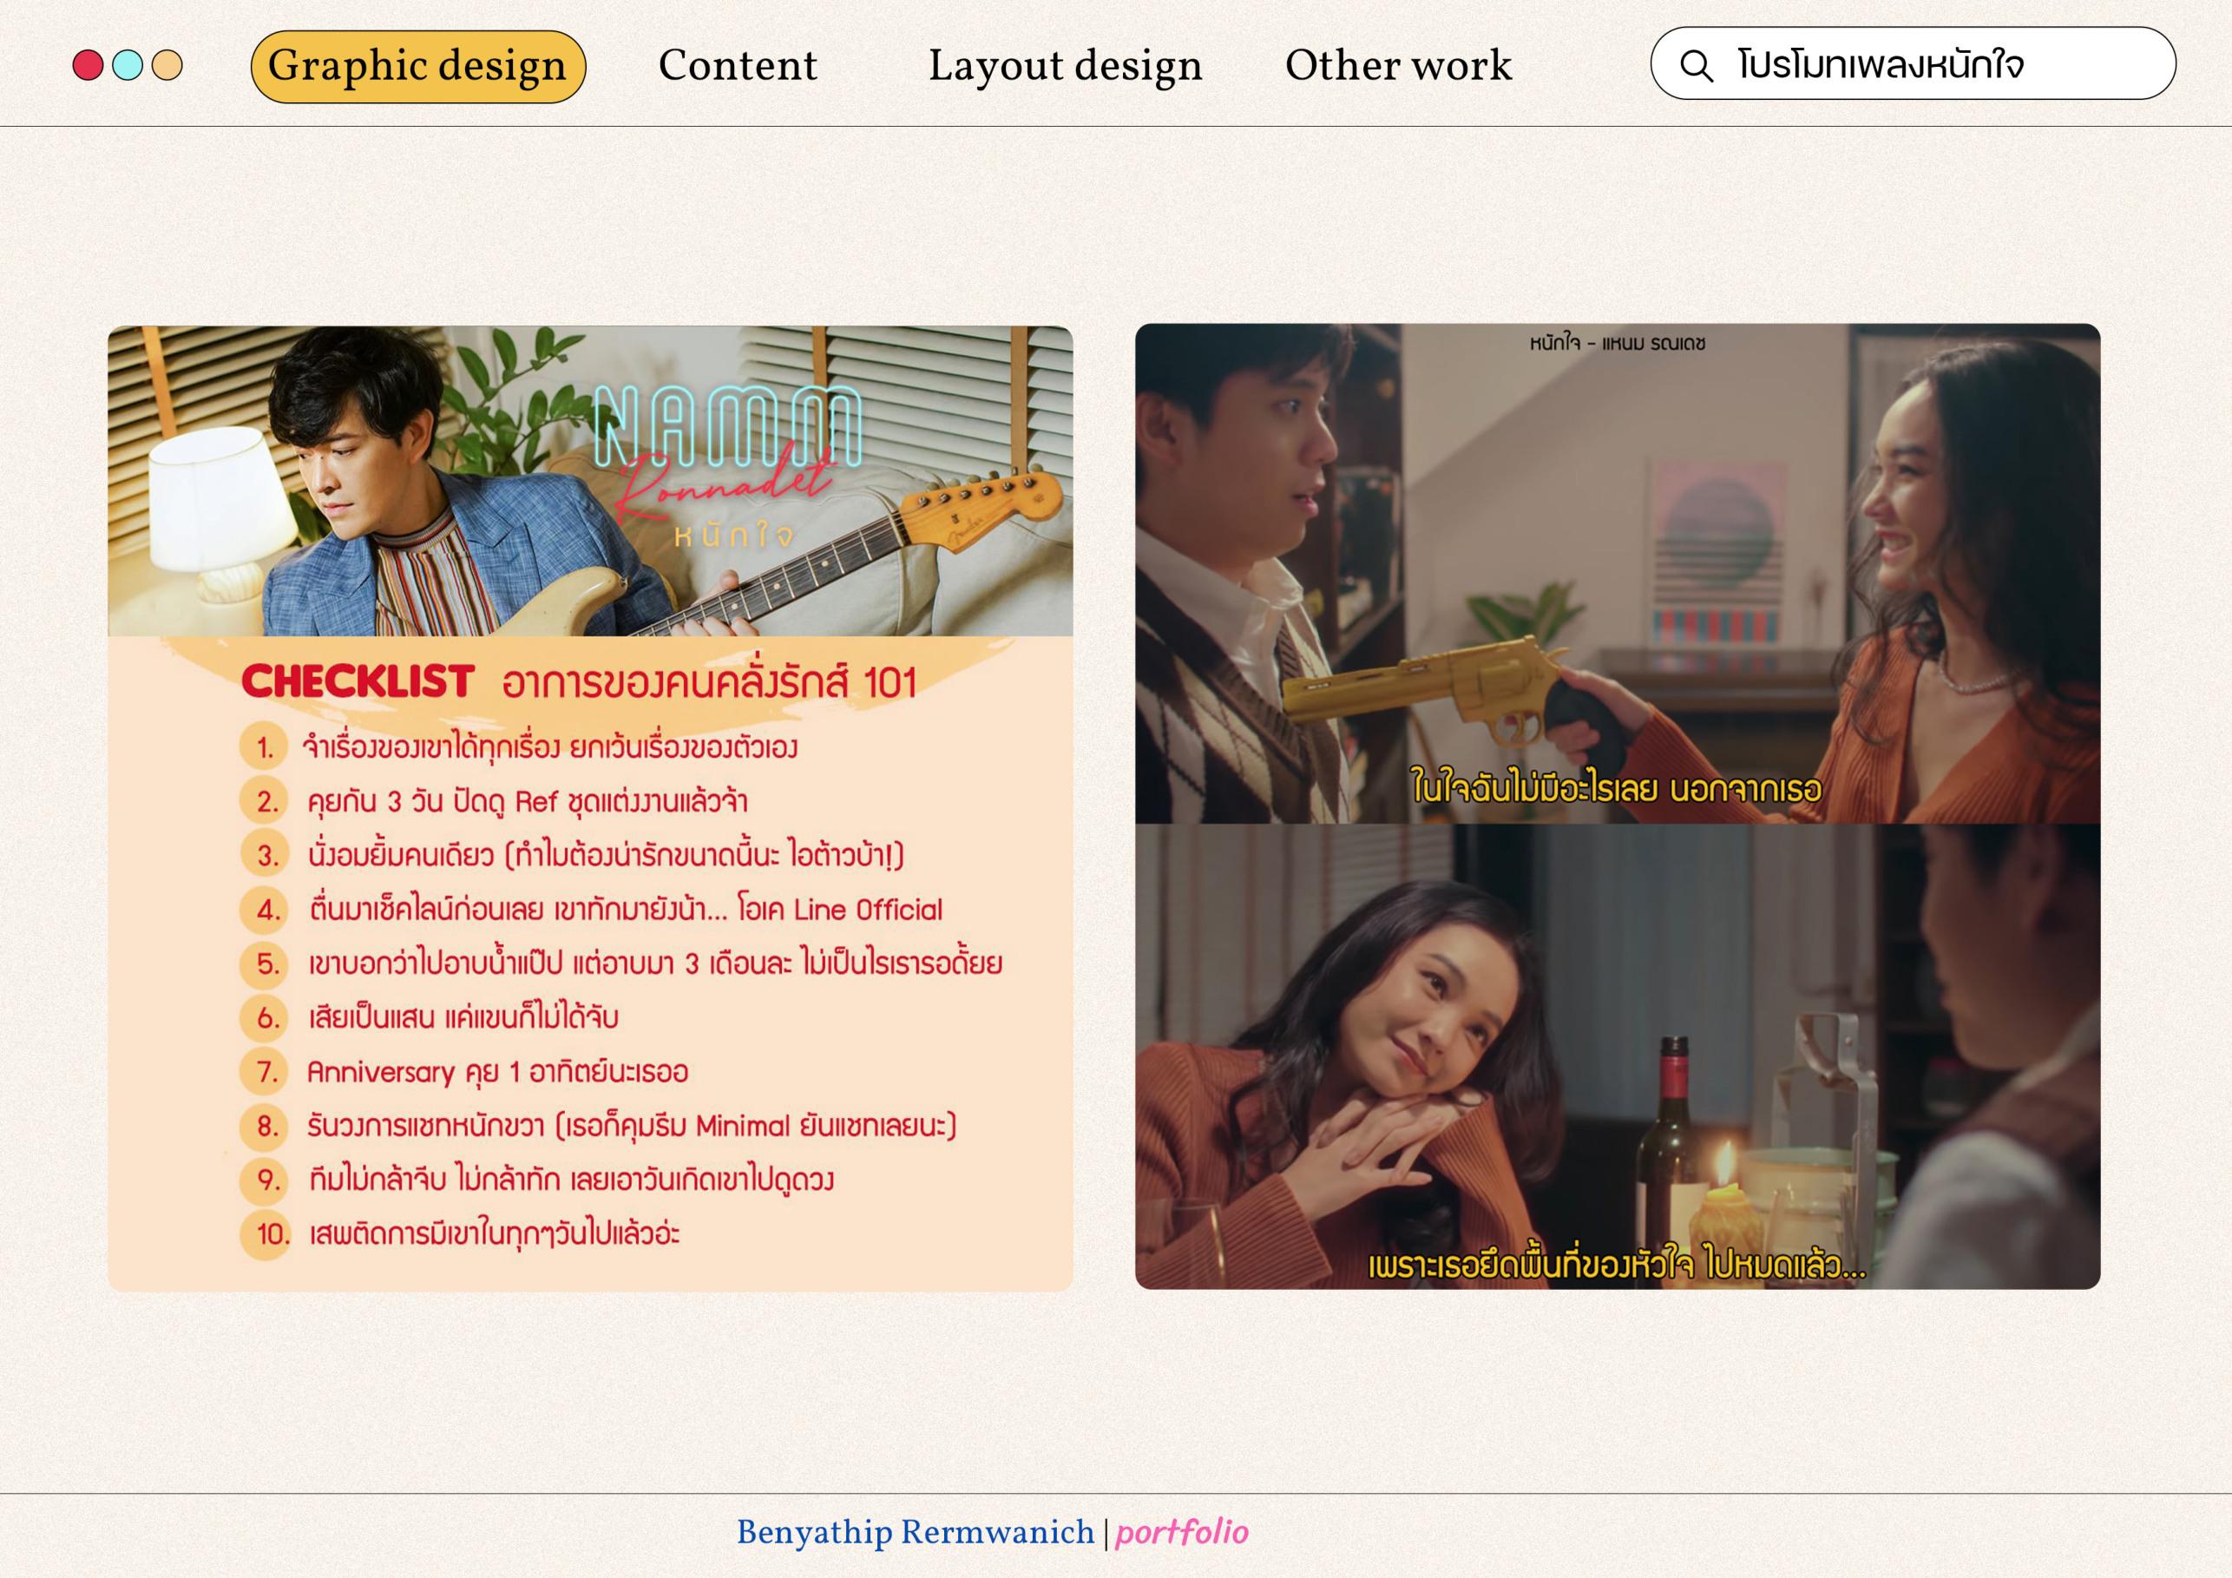Click the CHECKLIST red heading
The image size is (2232, 1578).
point(358,681)
